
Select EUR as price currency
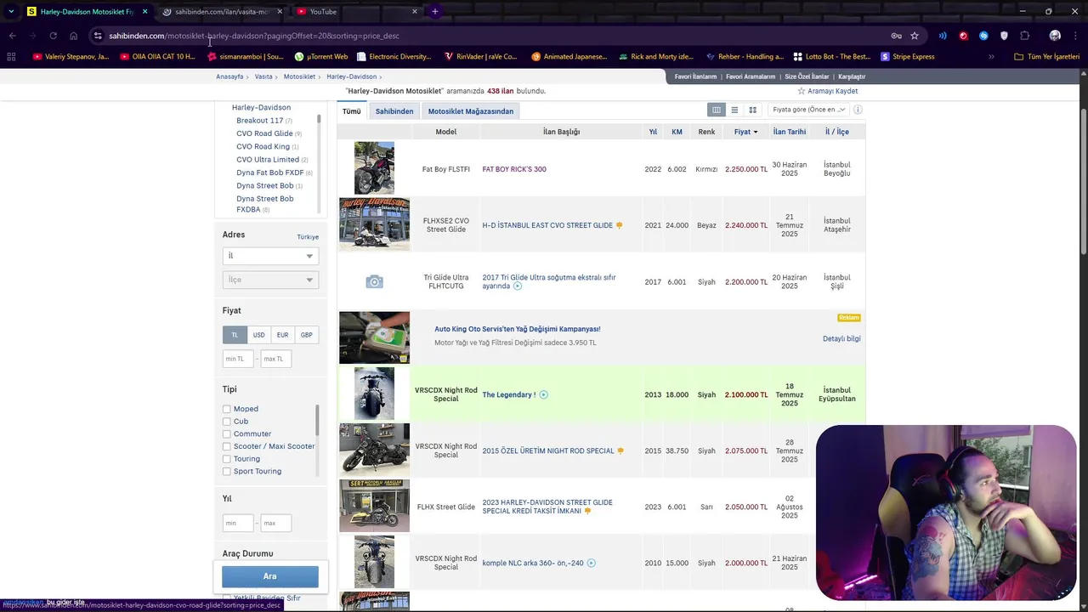pos(282,335)
